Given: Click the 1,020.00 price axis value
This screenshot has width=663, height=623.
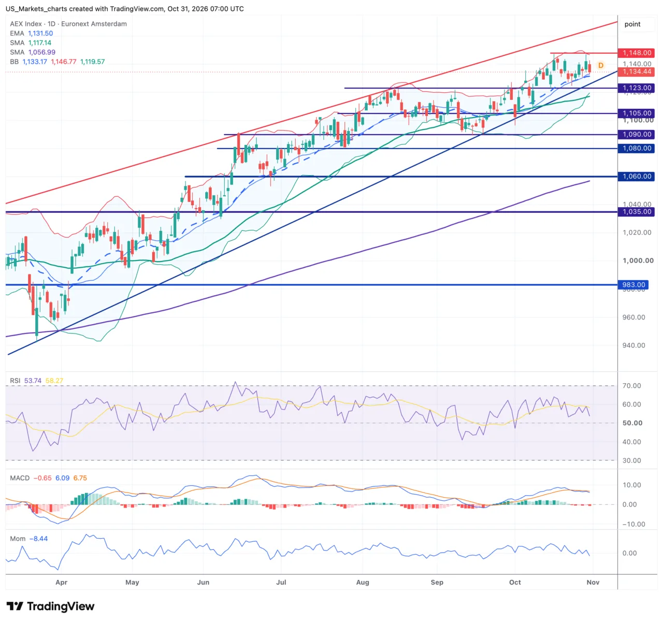Looking at the screenshot, I should click(x=637, y=233).
